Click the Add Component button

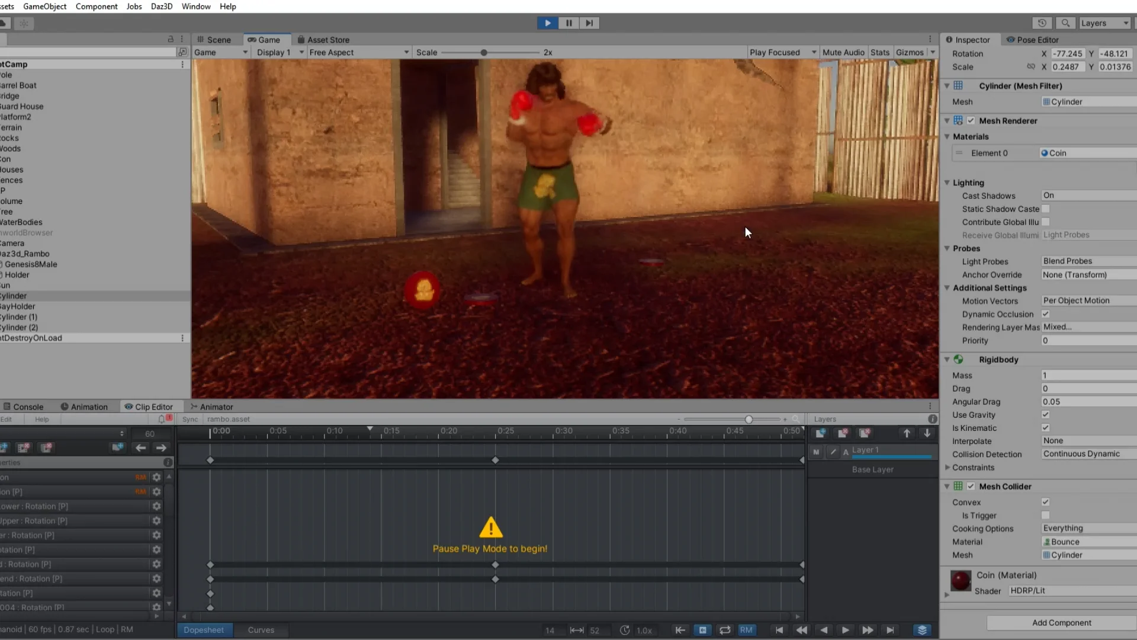pos(1061,623)
